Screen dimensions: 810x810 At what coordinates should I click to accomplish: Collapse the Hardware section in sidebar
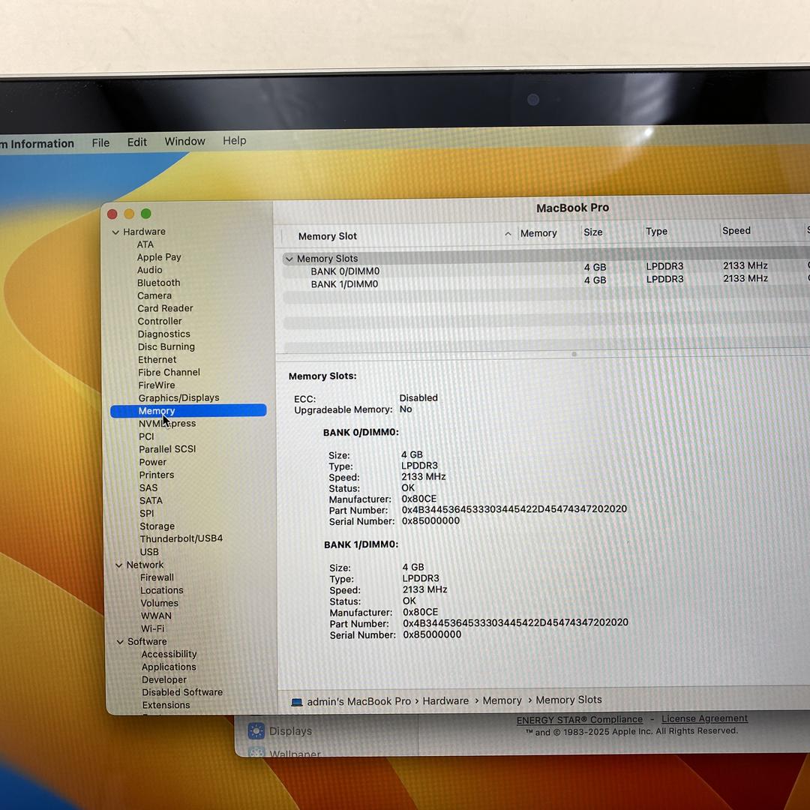click(x=115, y=232)
